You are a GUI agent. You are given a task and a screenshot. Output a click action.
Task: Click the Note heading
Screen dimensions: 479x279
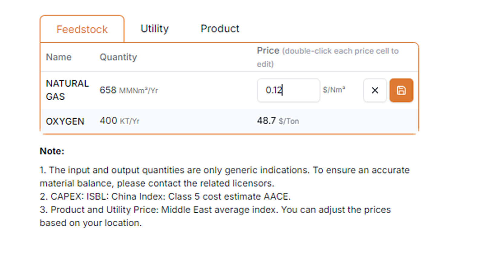coord(52,151)
